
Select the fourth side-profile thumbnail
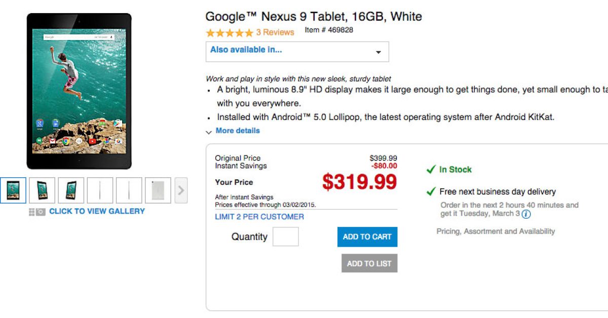coord(100,190)
